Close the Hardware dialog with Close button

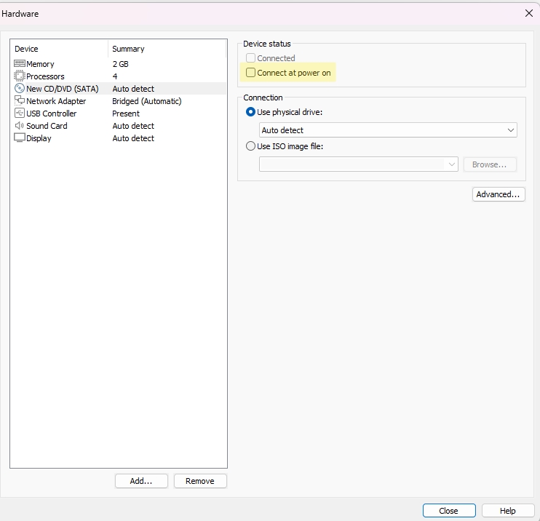click(449, 511)
